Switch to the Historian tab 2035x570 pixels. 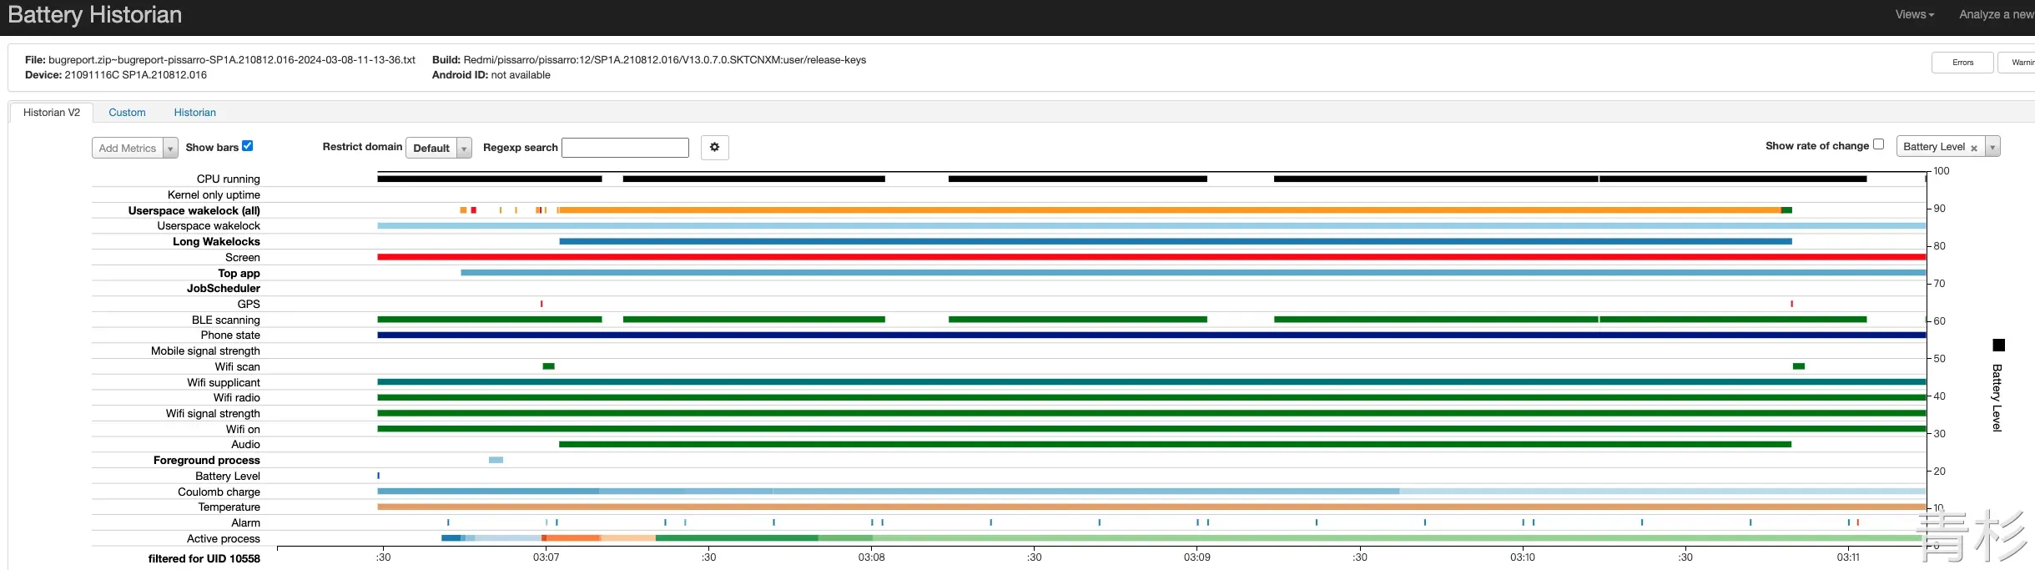point(194,113)
